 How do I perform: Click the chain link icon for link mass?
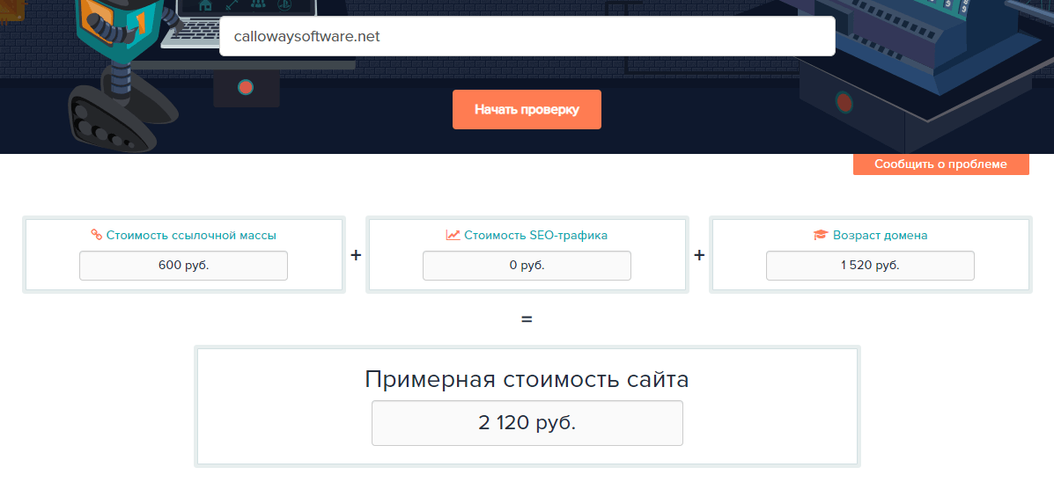coord(97,235)
